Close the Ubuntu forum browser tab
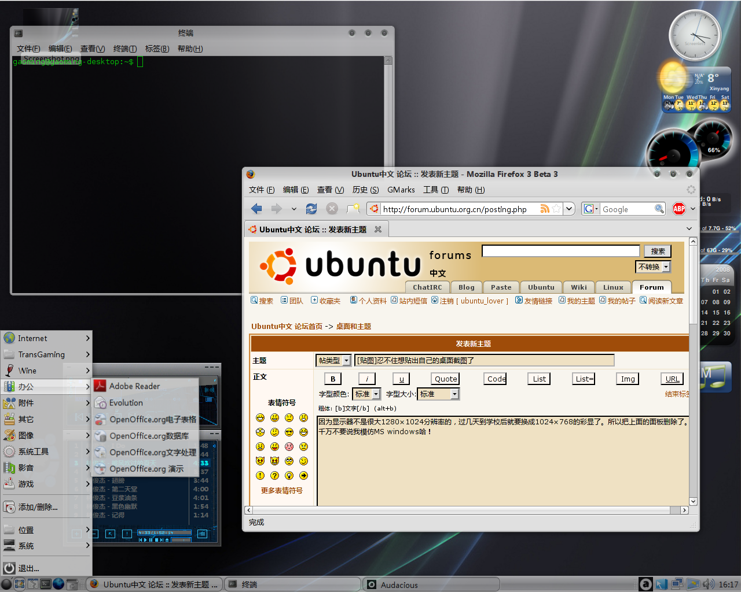The width and height of the screenshot is (741, 592). [x=378, y=229]
